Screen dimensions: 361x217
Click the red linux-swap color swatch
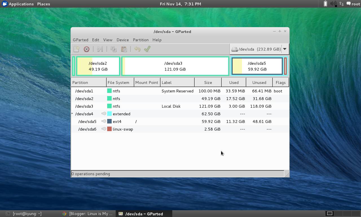(109, 129)
